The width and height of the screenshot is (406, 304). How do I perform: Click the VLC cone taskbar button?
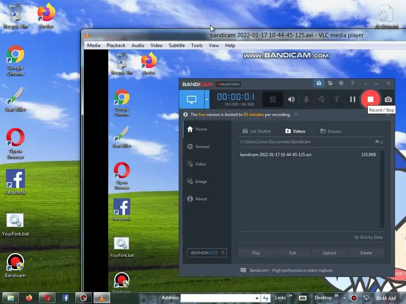[101, 298]
